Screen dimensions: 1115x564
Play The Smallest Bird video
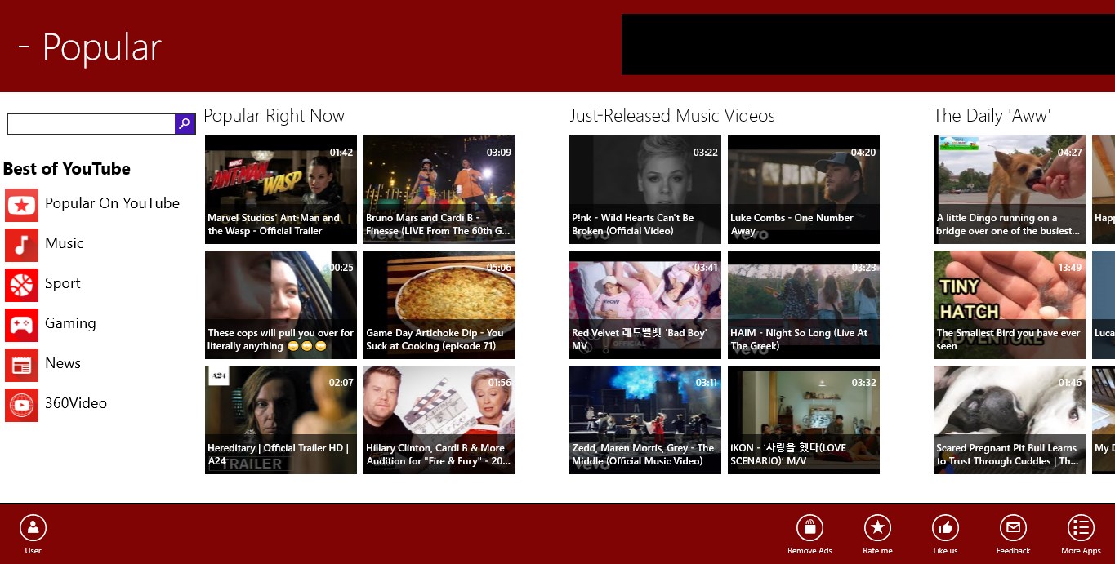pos(1010,304)
